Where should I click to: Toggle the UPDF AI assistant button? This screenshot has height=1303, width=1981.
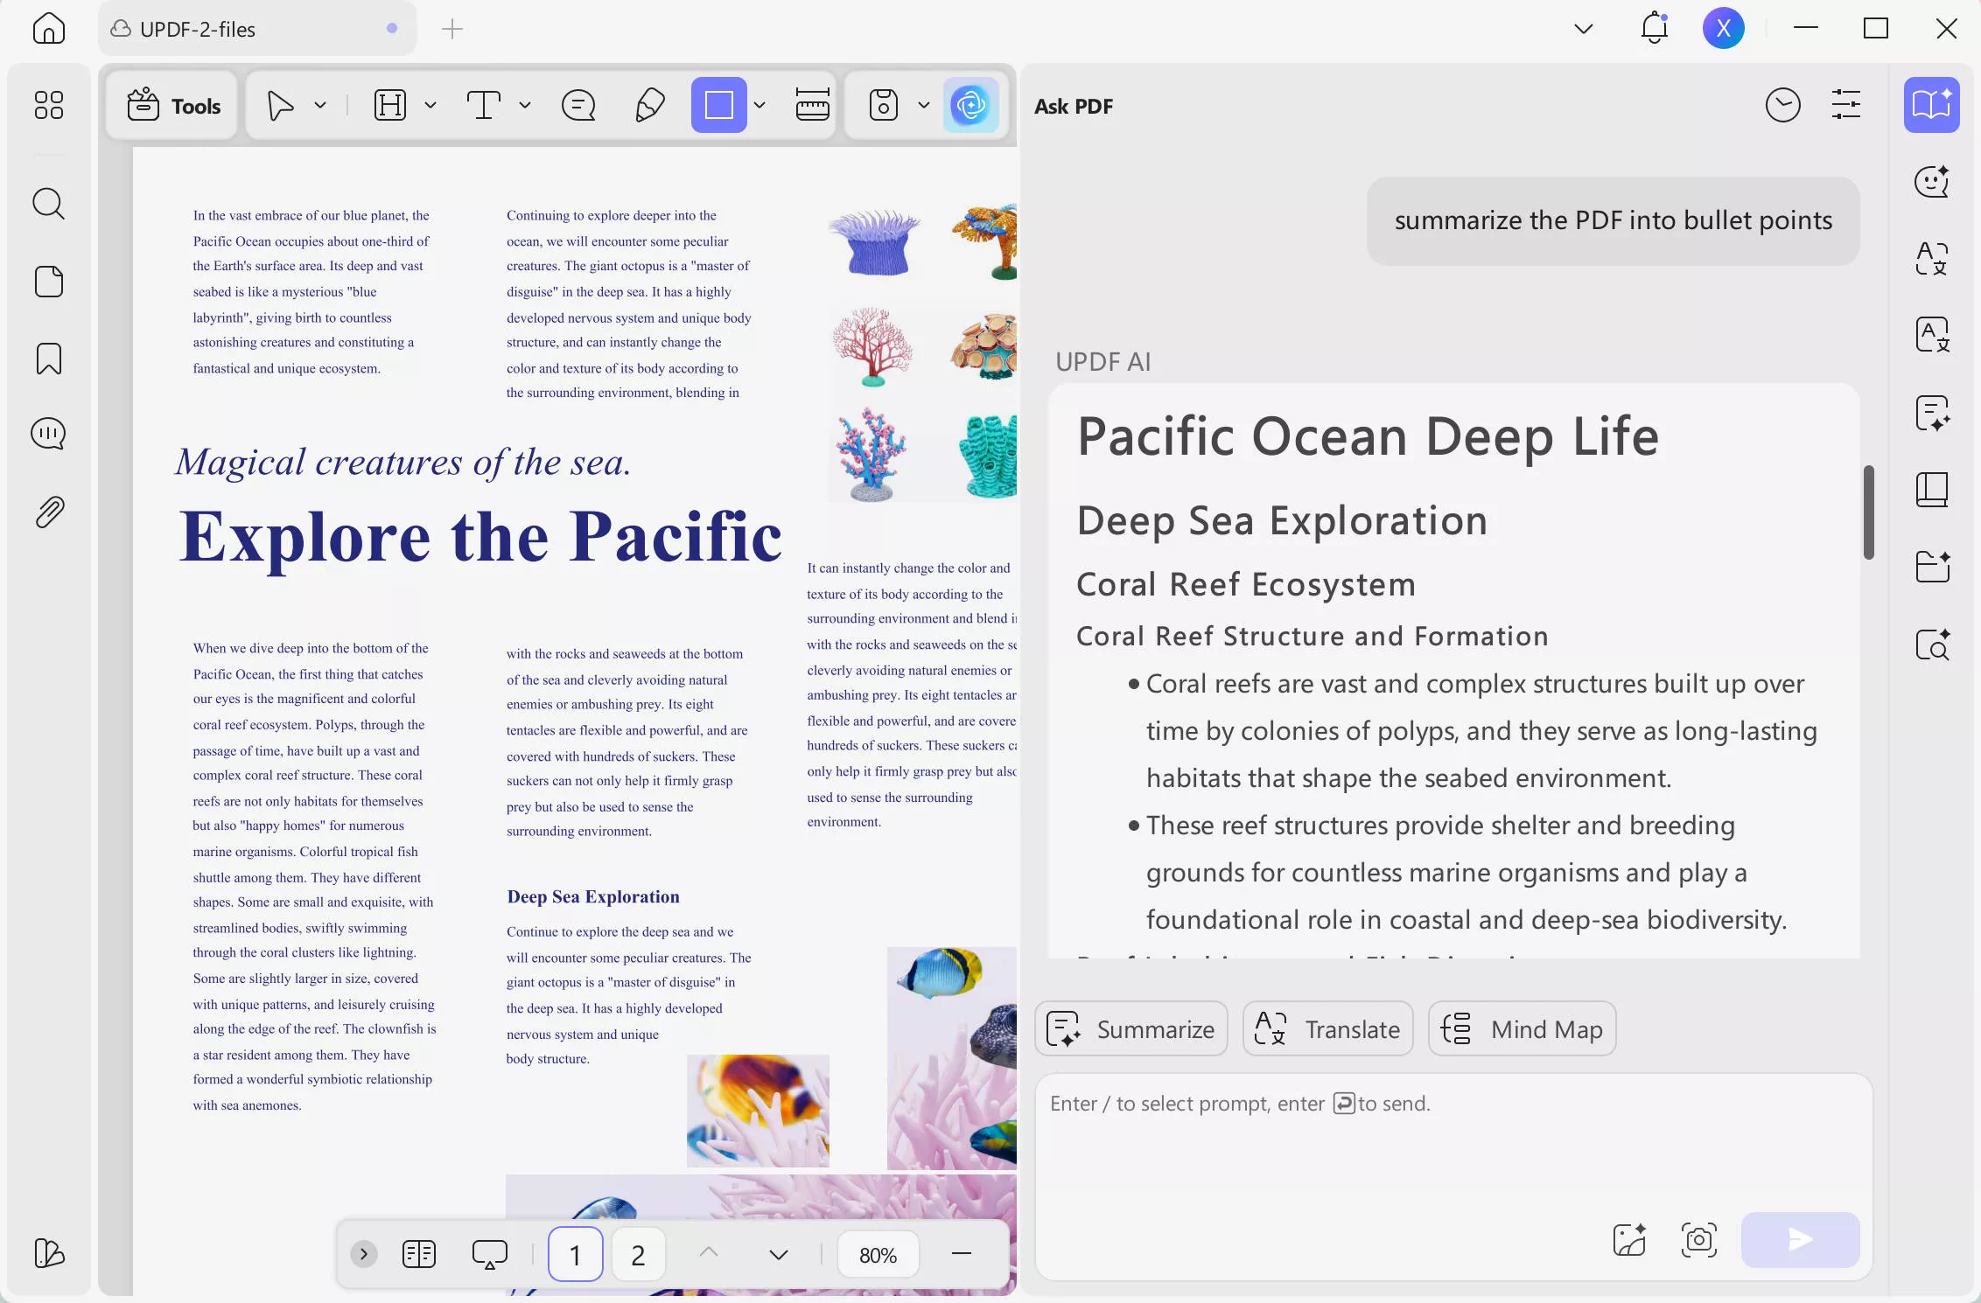point(970,106)
